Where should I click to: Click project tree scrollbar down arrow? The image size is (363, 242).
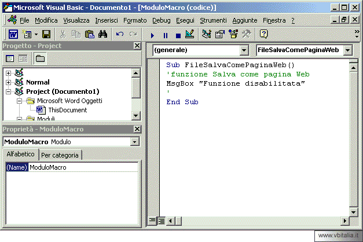(x=135, y=116)
